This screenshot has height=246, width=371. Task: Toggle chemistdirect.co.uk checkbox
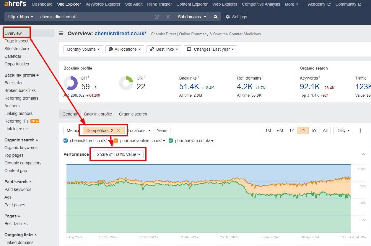click(x=66, y=141)
